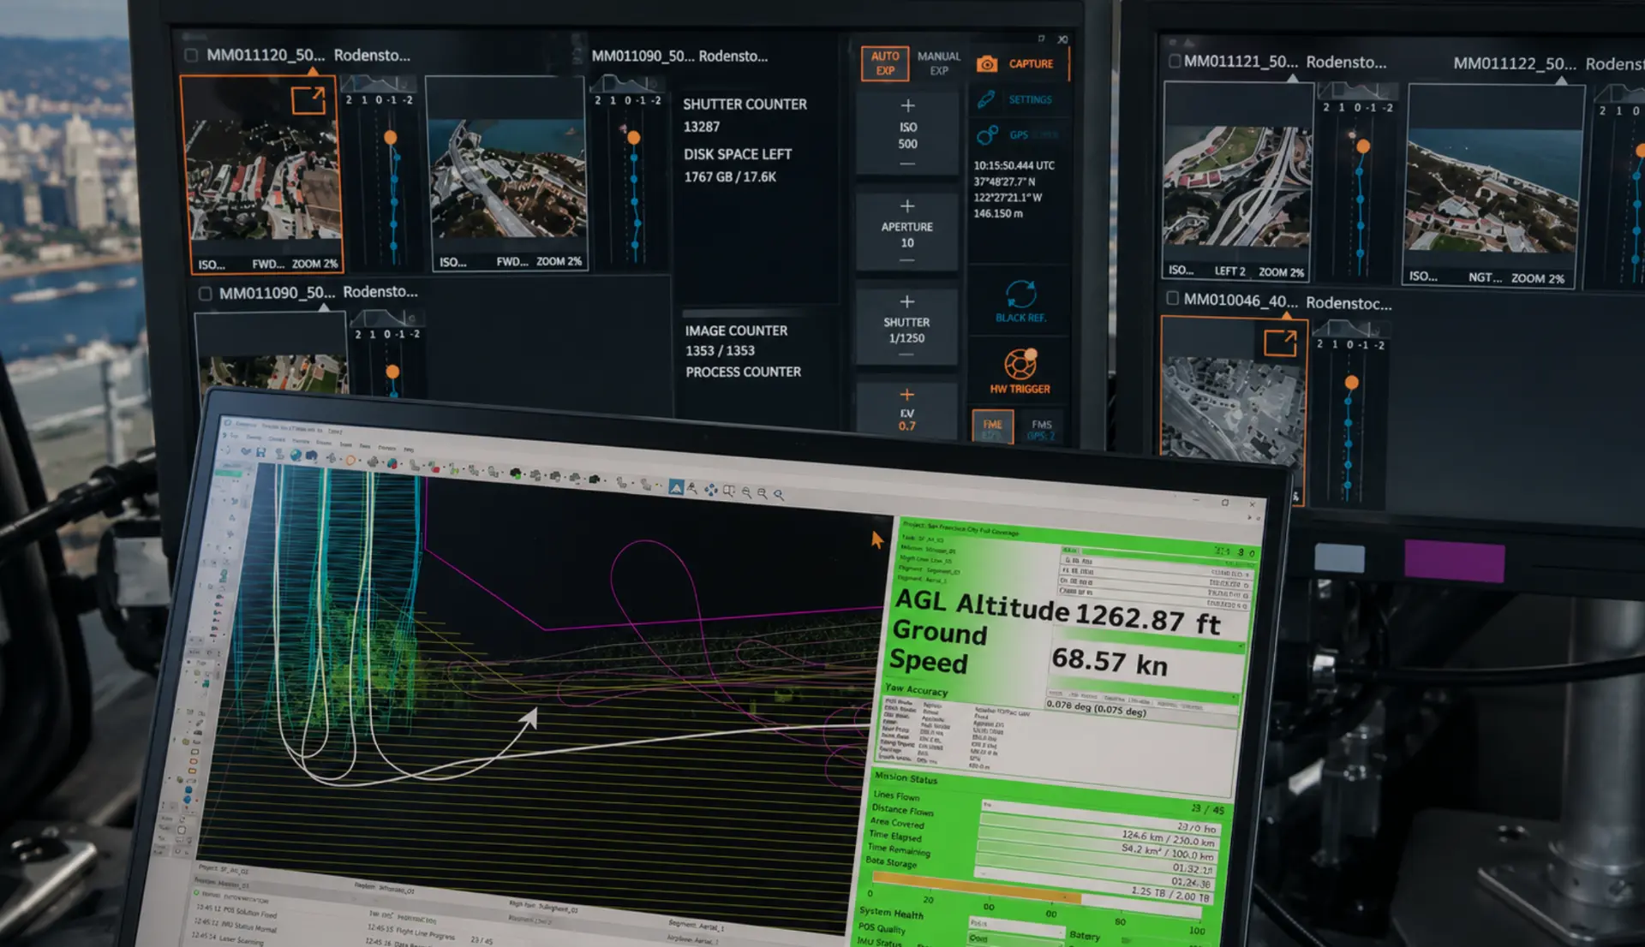The image size is (1645, 947).
Task: Click the zoom window tool in laptop toolbar
Action: 728,491
